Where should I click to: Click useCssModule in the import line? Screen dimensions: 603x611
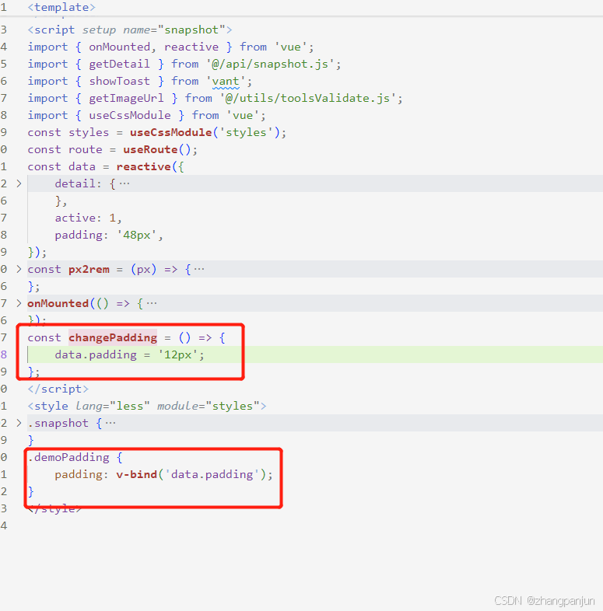pos(130,116)
